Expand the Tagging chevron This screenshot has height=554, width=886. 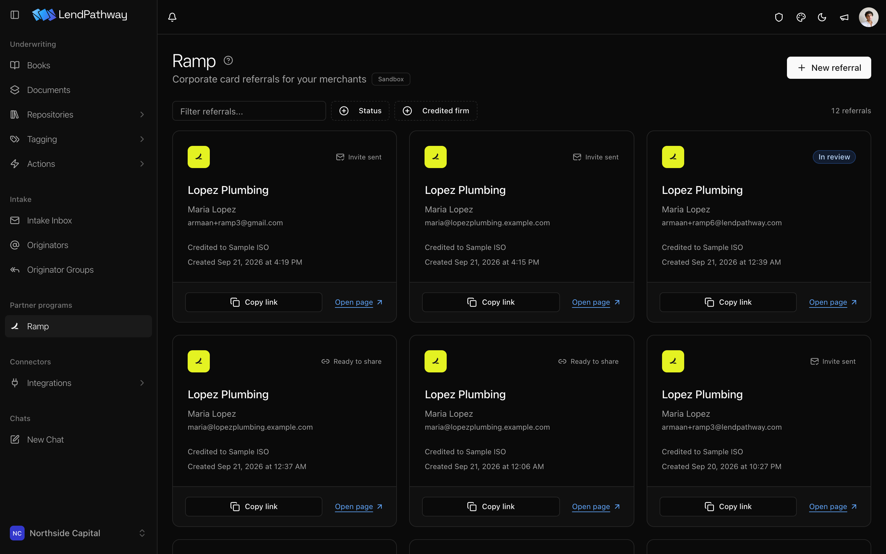[x=142, y=139]
